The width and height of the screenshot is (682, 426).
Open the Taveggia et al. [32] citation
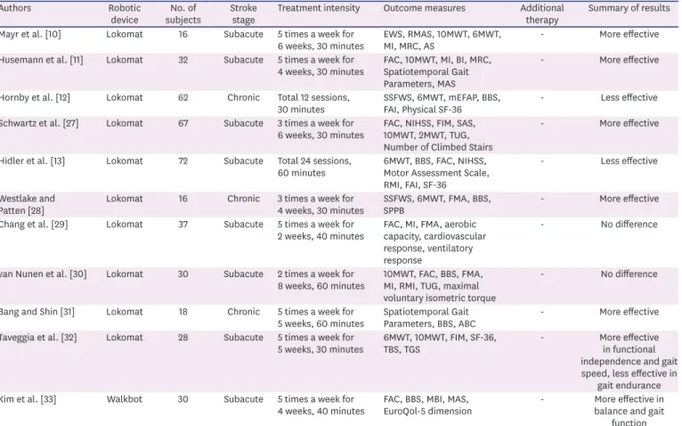(38, 338)
